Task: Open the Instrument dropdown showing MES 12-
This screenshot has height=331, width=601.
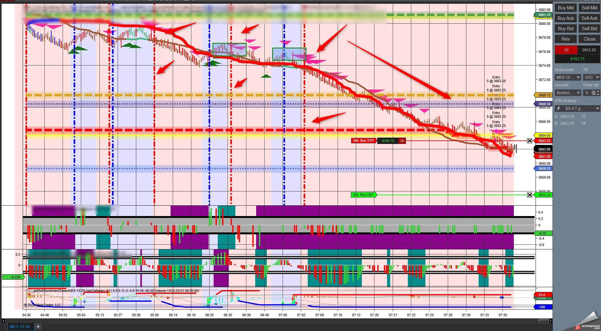Action: pyautogui.click(x=568, y=77)
